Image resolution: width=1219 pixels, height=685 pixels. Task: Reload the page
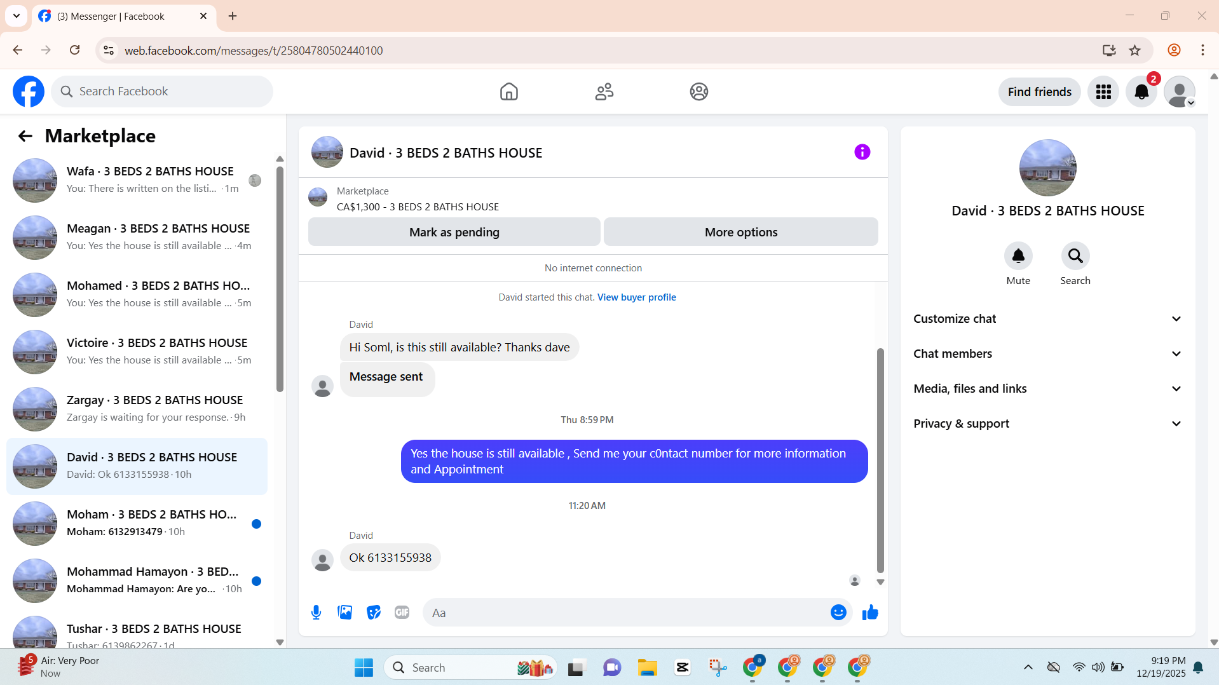74,50
